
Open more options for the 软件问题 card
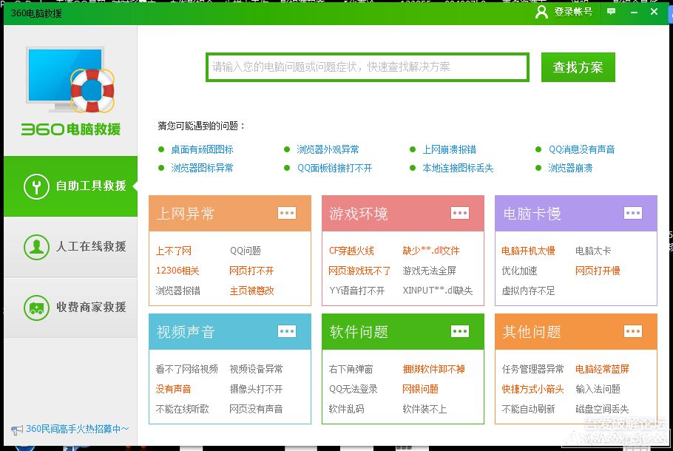pyautogui.click(x=460, y=331)
